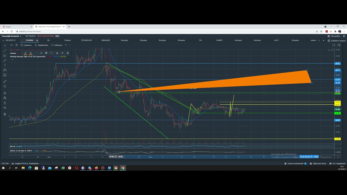347x195 pixels.
Task: Hide the selected drawing with eye icon
Action: 62,53
